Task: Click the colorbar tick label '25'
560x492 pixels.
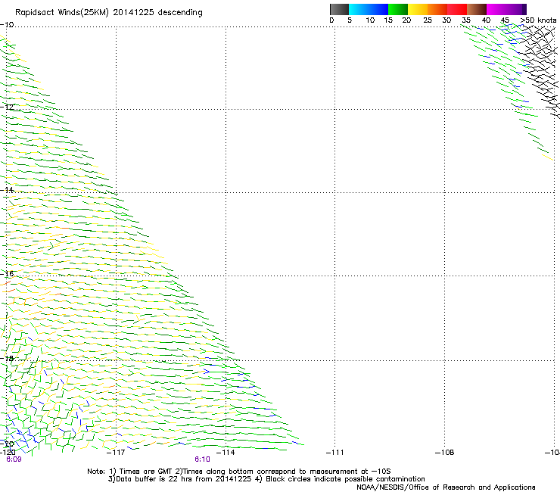Action: 428,20
